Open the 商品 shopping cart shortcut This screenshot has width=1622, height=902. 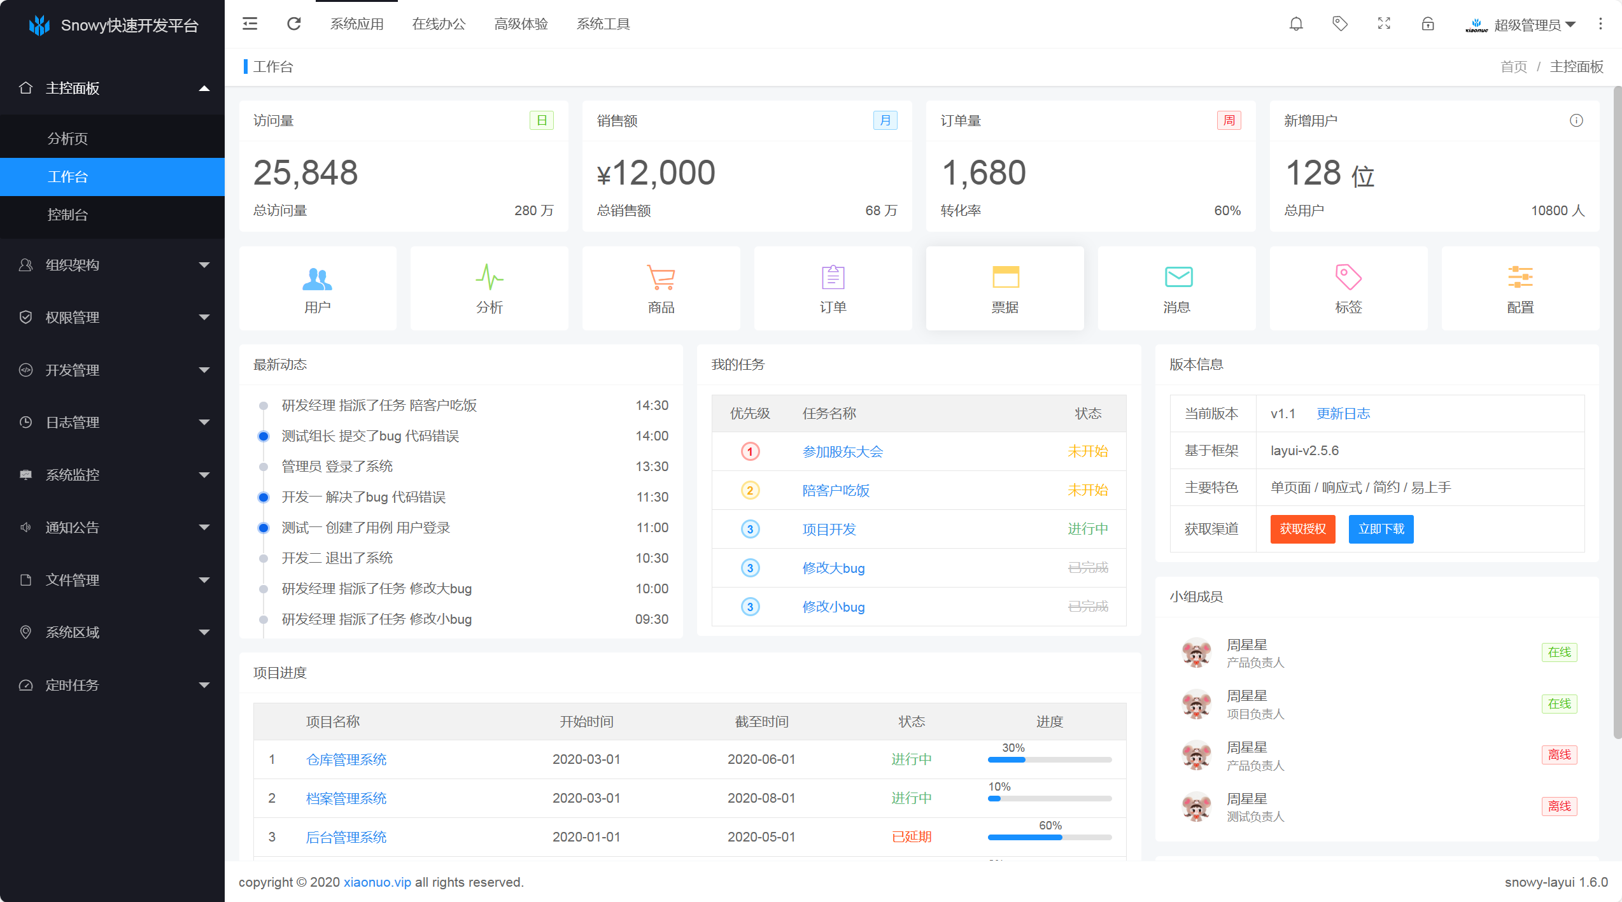(661, 288)
